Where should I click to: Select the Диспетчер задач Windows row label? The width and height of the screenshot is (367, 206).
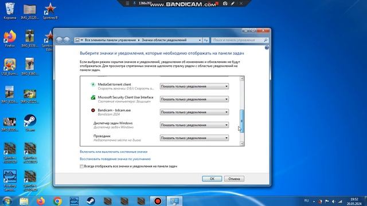tap(113, 123)
